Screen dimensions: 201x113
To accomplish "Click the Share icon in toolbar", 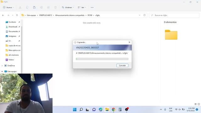I will tap(48, 8).
